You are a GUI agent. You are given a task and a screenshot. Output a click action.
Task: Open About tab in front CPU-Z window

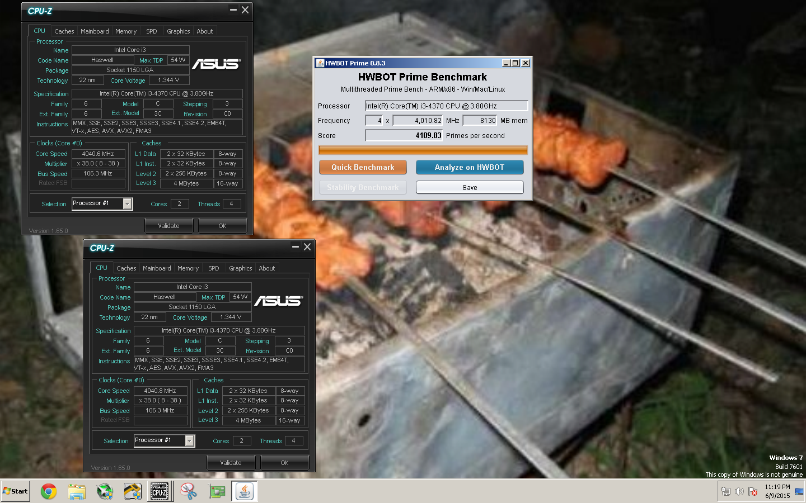point(267,268)
